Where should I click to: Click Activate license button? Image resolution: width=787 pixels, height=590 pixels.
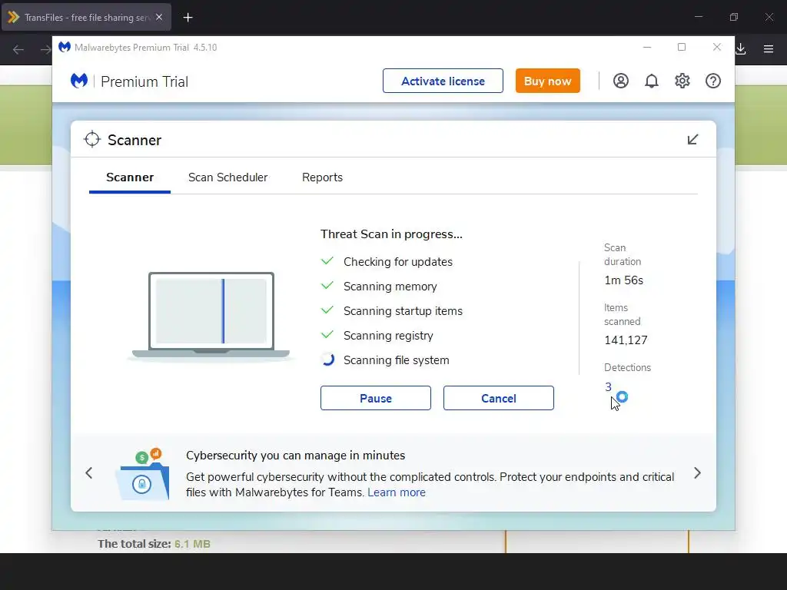click(x=443, y=81)
